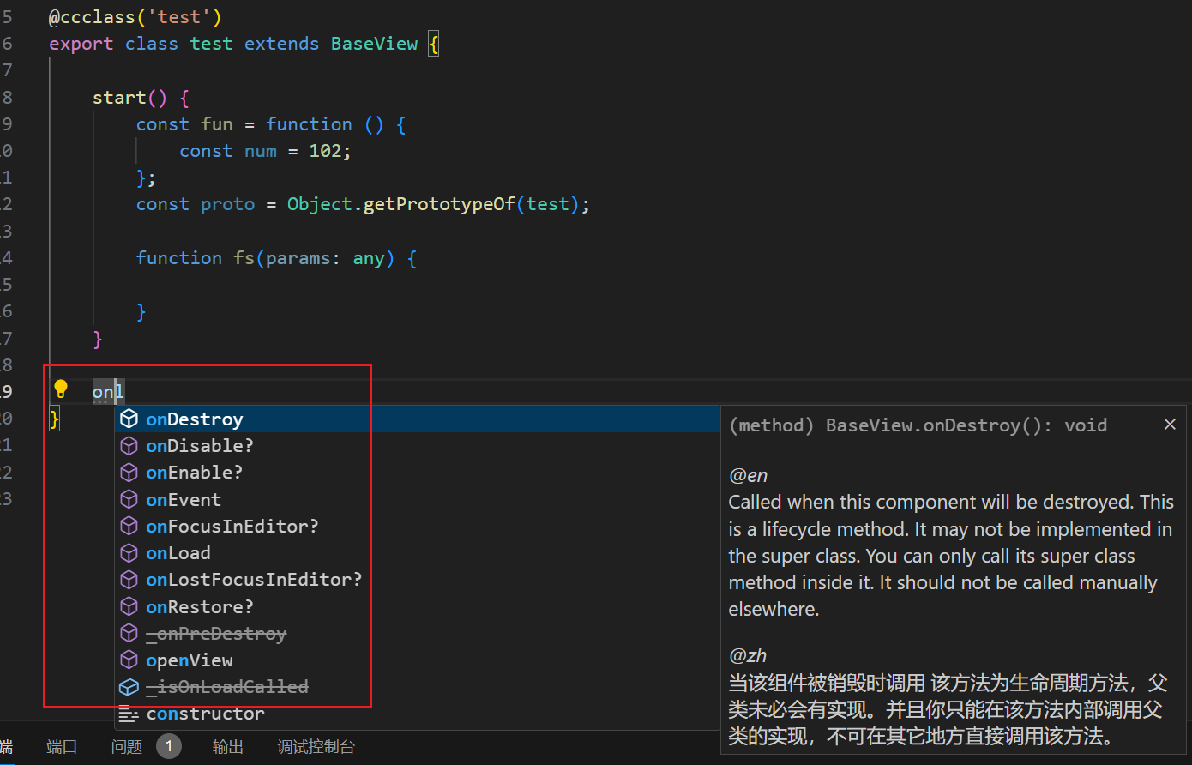
Task: Switch to the 输出 output tab
Action: [228, 747]
